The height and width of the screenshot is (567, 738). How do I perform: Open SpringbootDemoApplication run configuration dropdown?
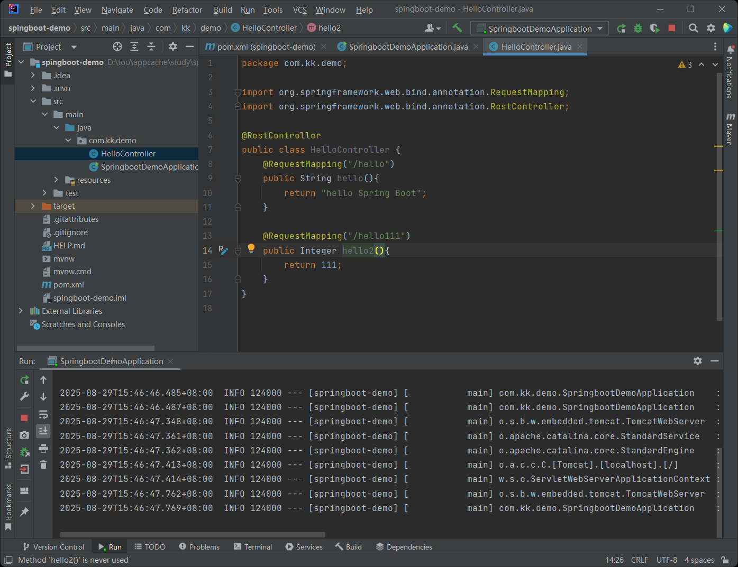point(540,29)
